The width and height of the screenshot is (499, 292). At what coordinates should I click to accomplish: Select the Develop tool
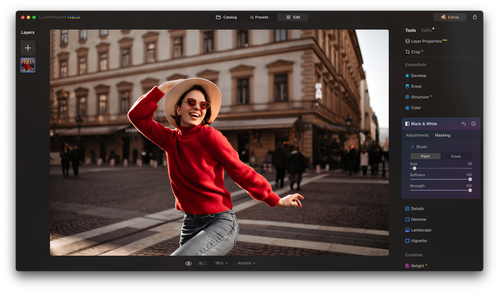coord(419,76)
